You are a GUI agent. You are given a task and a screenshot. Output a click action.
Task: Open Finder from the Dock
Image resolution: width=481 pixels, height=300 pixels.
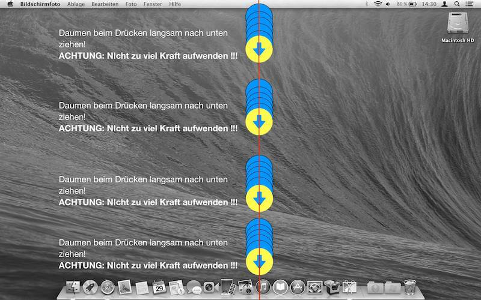pos(73,287)
